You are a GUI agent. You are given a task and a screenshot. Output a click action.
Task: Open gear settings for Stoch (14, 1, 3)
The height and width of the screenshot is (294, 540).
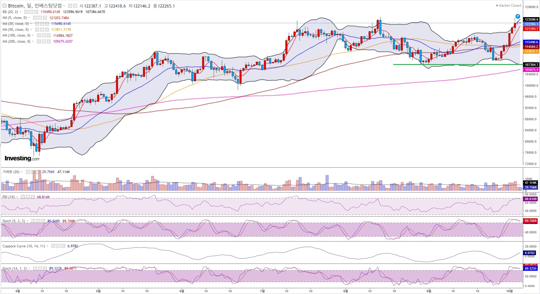click(40, 268)
